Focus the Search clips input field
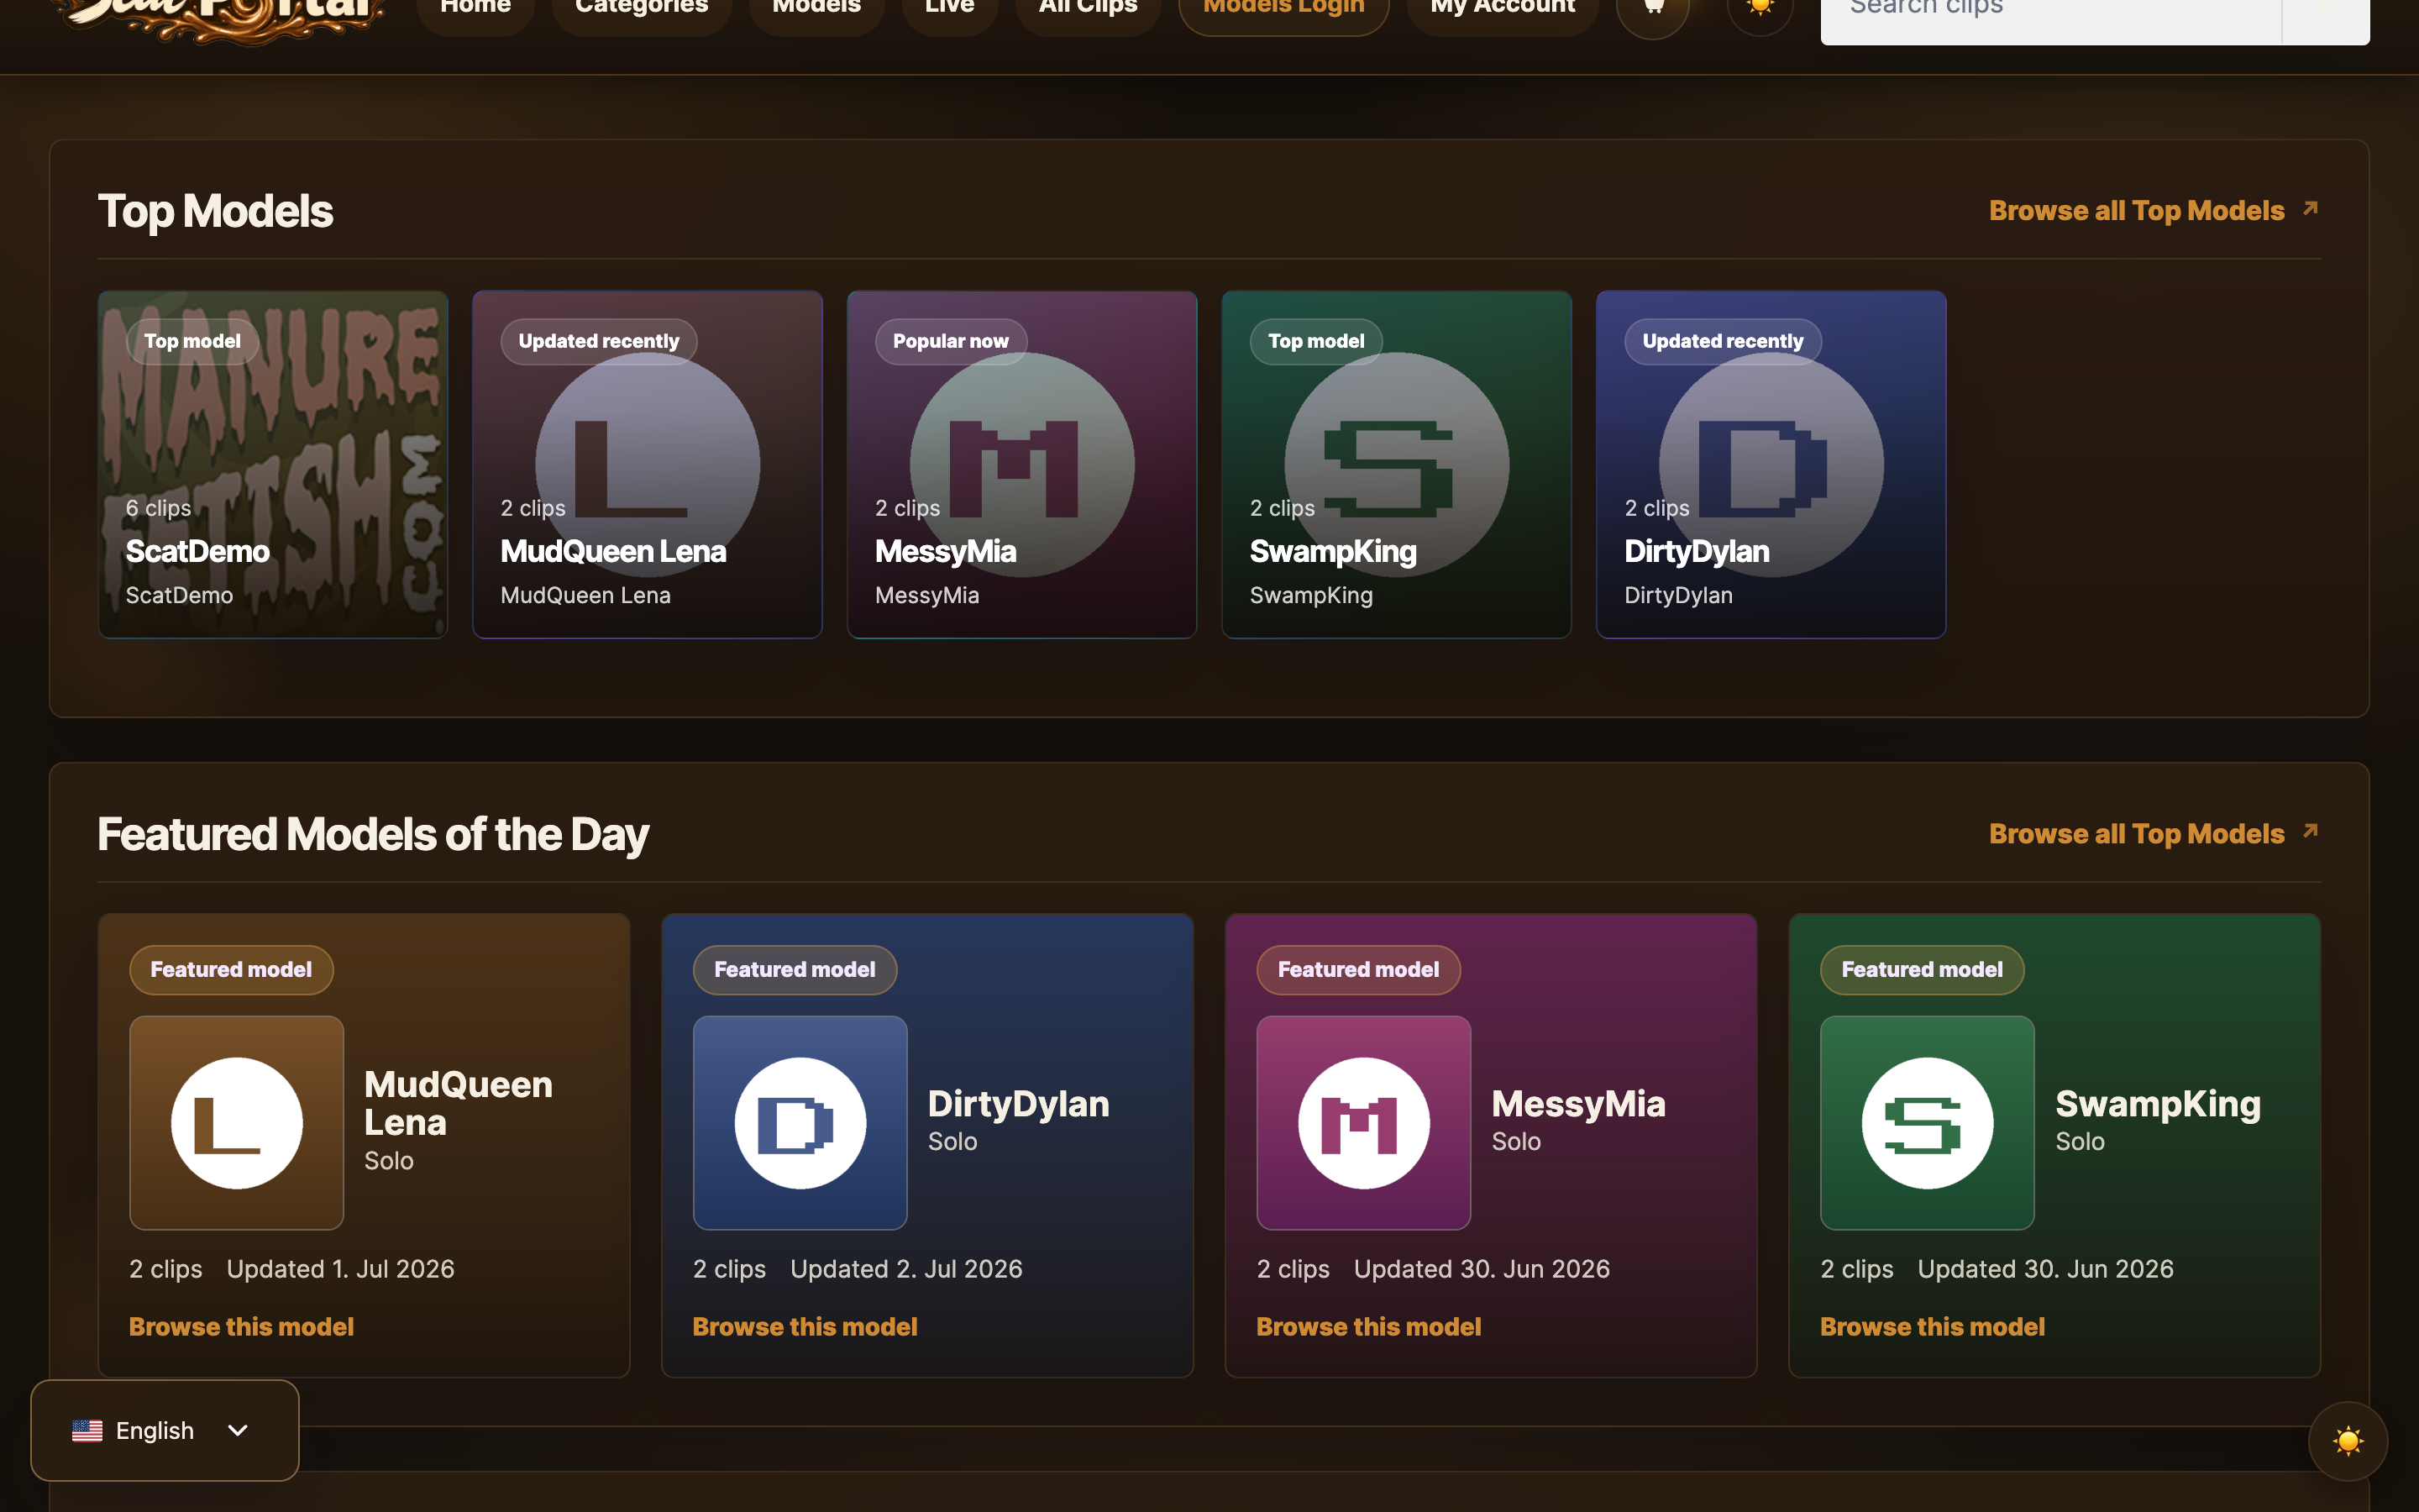2419x1512 pixels. pos(2051,10)
